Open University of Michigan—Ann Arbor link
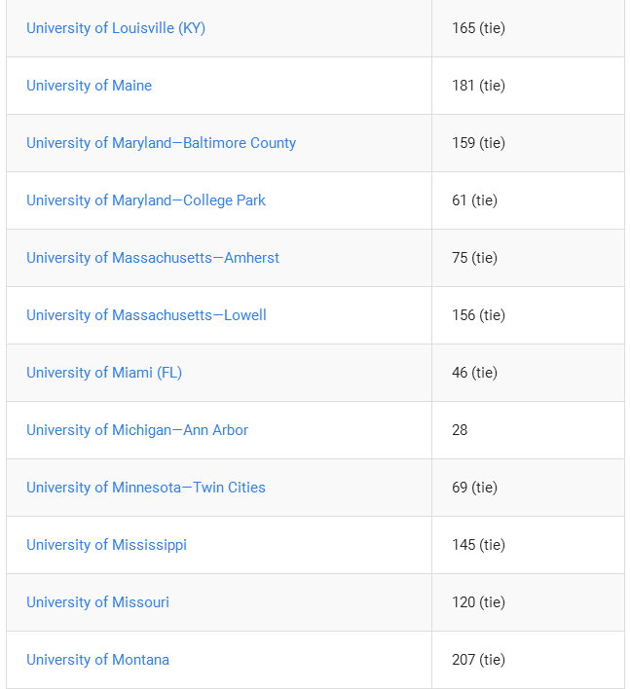The height and width of the screenshot is (689, 630). click(x=137, y=430)
